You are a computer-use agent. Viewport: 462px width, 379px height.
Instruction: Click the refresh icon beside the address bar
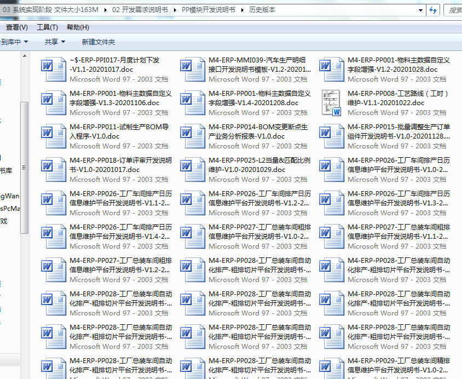pyautogui.click(x=433, y=10)
